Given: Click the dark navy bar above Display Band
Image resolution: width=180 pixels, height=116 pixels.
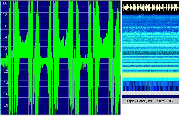Looking at the screenshot, I should coord(150,96).
